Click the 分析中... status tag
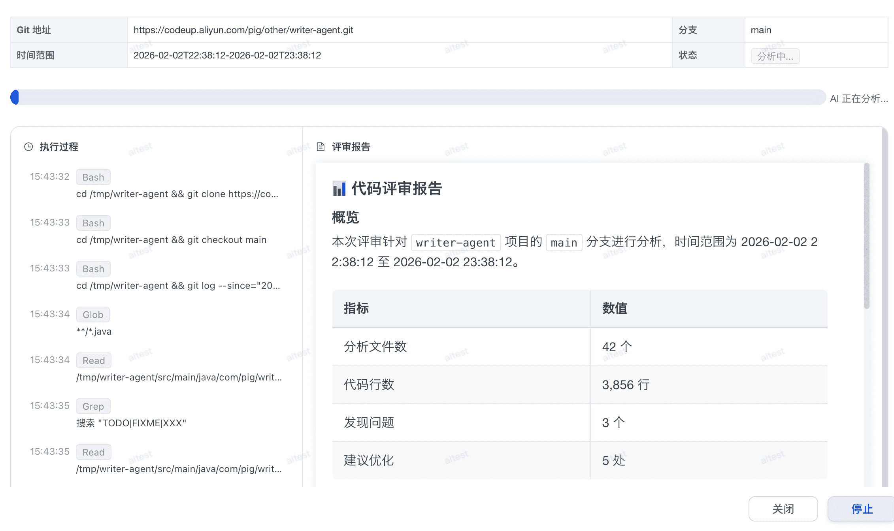 click(775, 56)
